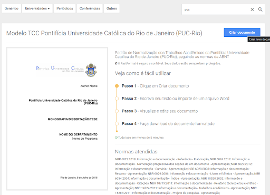Viewport: 270px width, 195px height.
Task: Click the document cover preview thumbnail
Action: click(57, 119)
